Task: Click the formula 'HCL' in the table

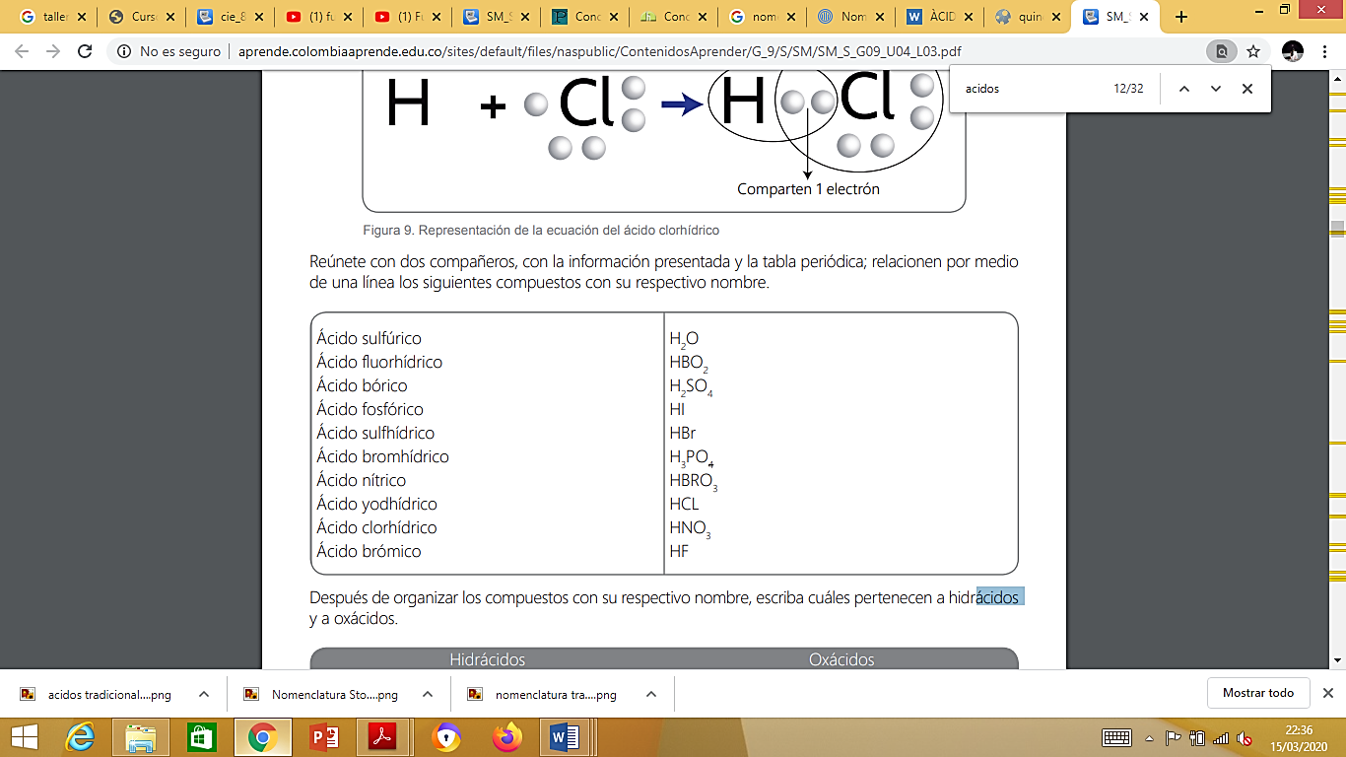Action: pos(684,504)
